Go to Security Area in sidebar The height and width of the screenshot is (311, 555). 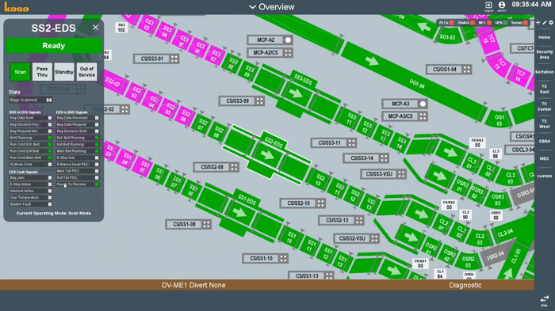pos(545,55)
